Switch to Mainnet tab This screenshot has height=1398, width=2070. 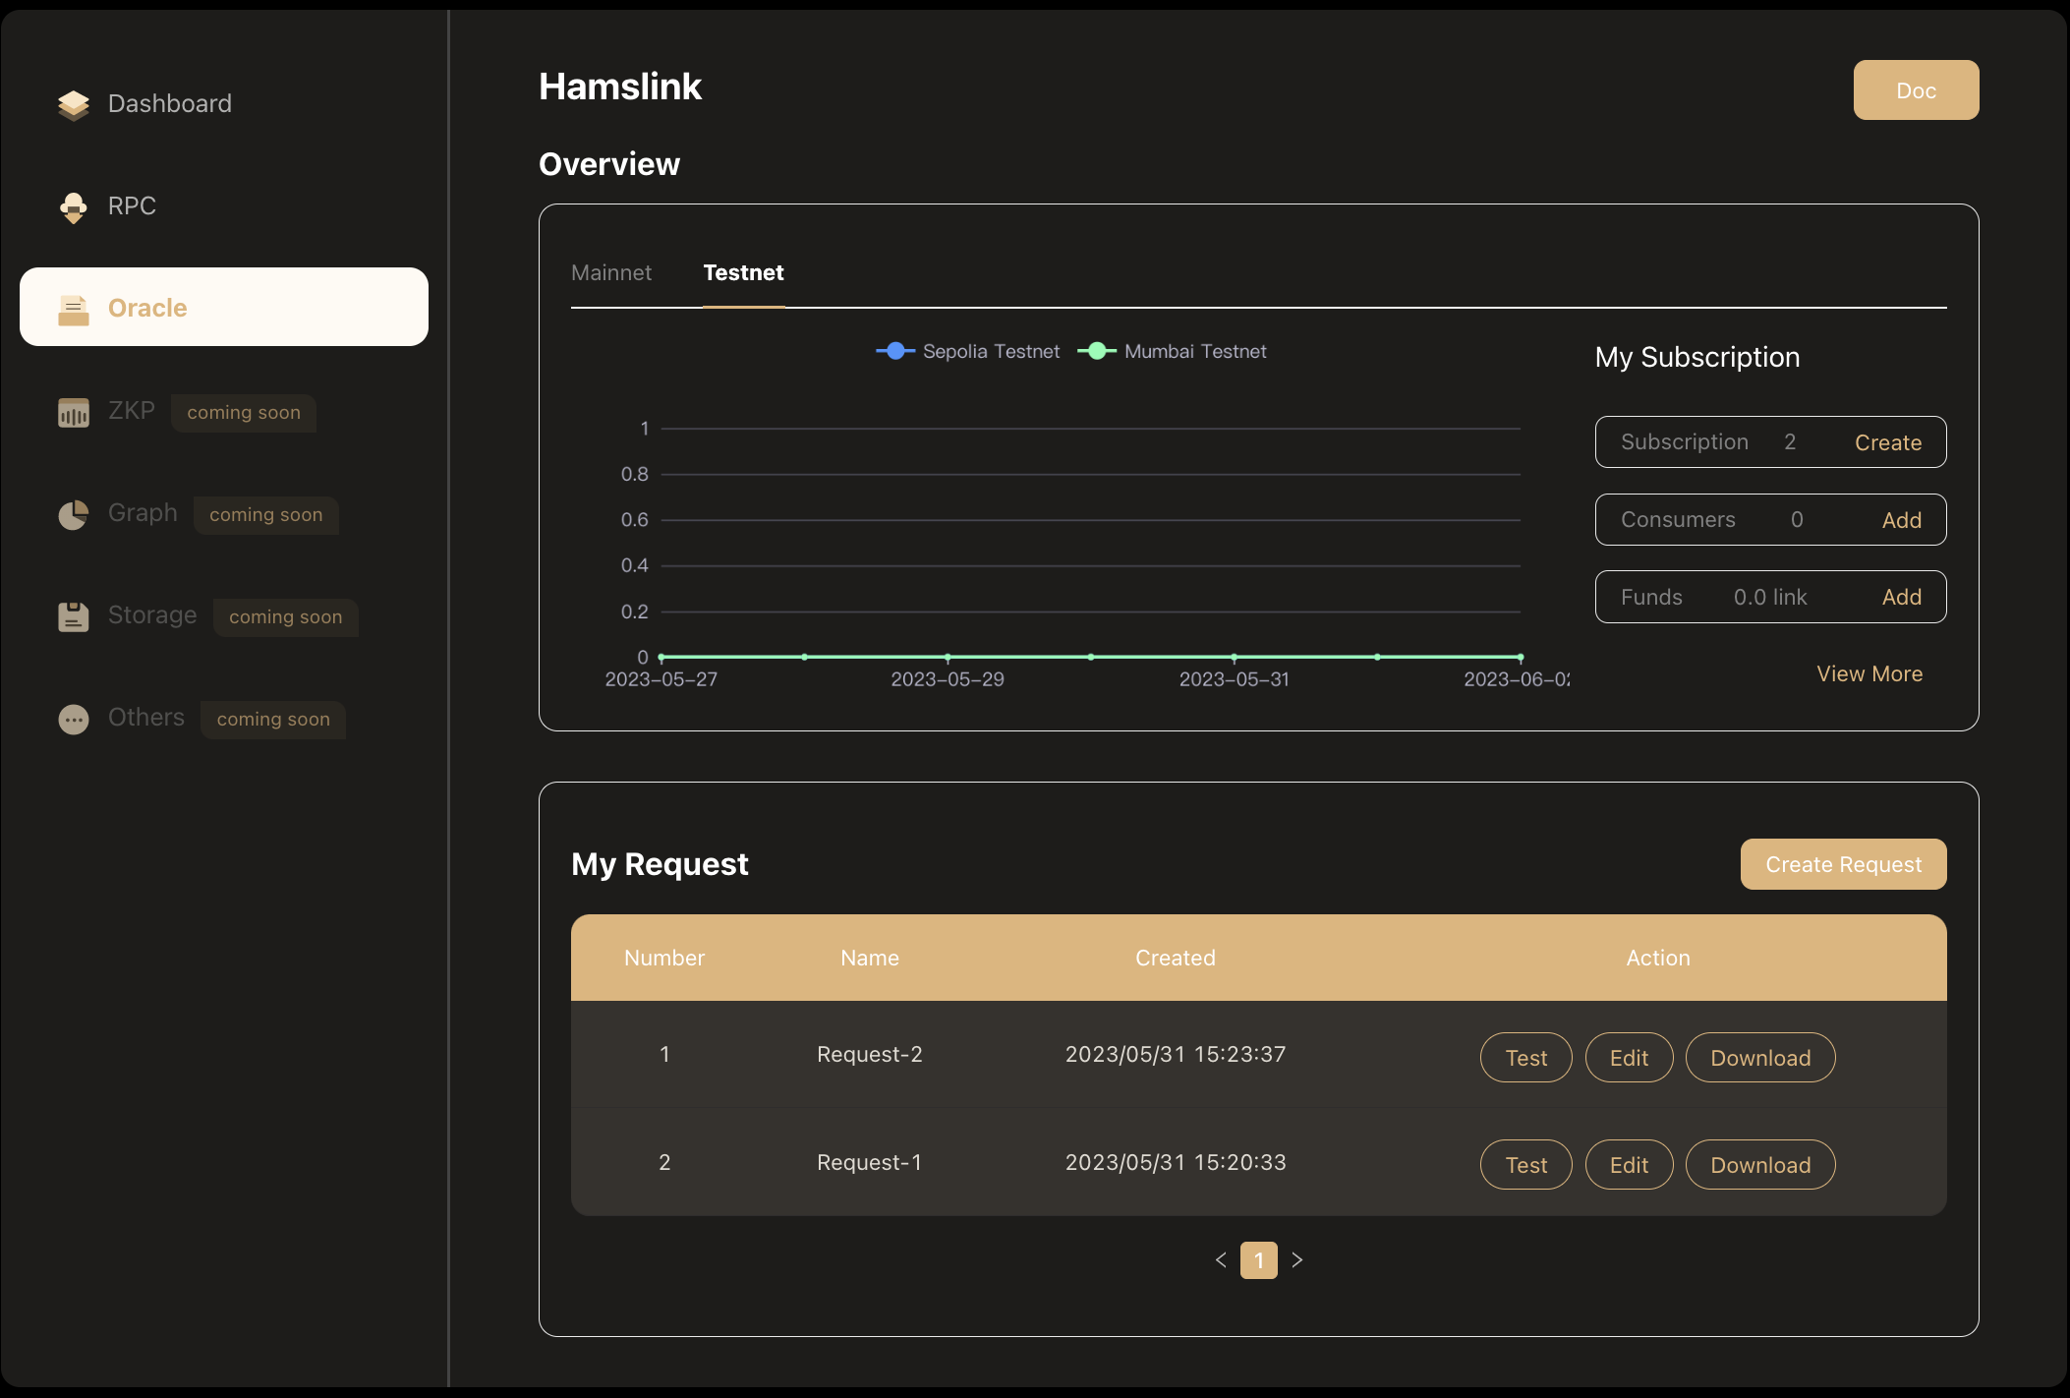click(611, 271)
